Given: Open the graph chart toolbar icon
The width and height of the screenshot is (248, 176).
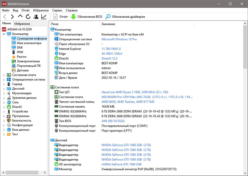Looking at the screenshot, I should pyautogui.click(x=44, y=17).
